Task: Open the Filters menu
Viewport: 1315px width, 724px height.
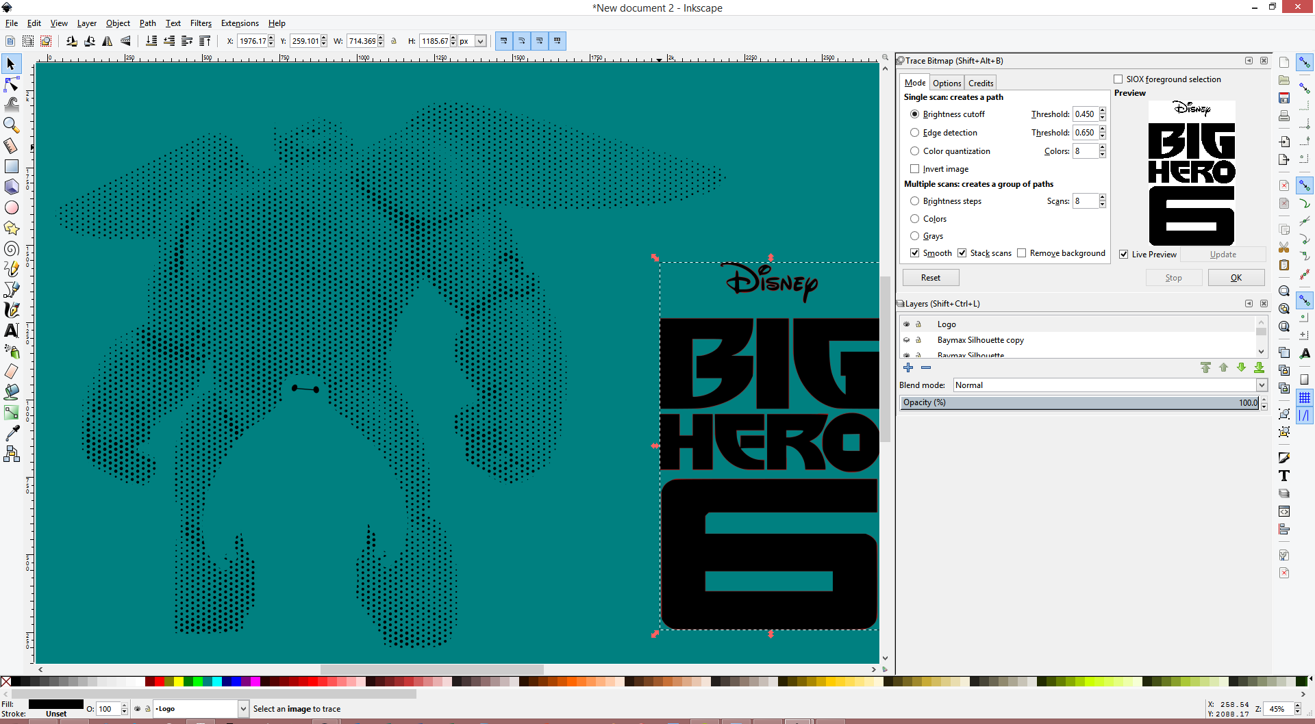Action: (201, 23)
